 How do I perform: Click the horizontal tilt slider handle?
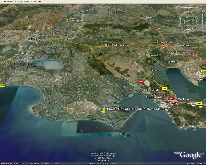188,7
